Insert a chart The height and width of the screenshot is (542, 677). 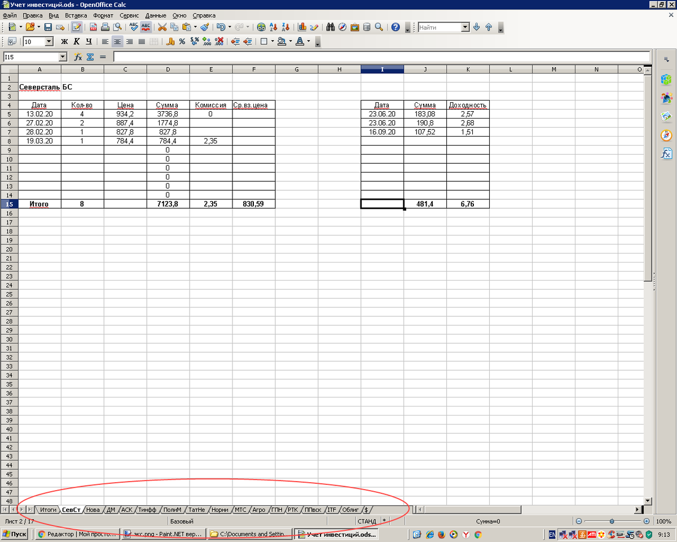click(x=302, y=27)
